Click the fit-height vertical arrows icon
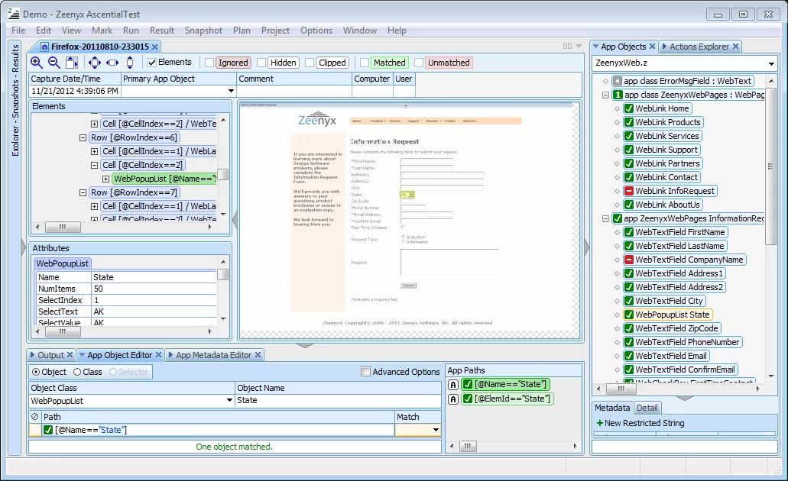The height and width of the screenshot is (481, 788). (130, 63)
